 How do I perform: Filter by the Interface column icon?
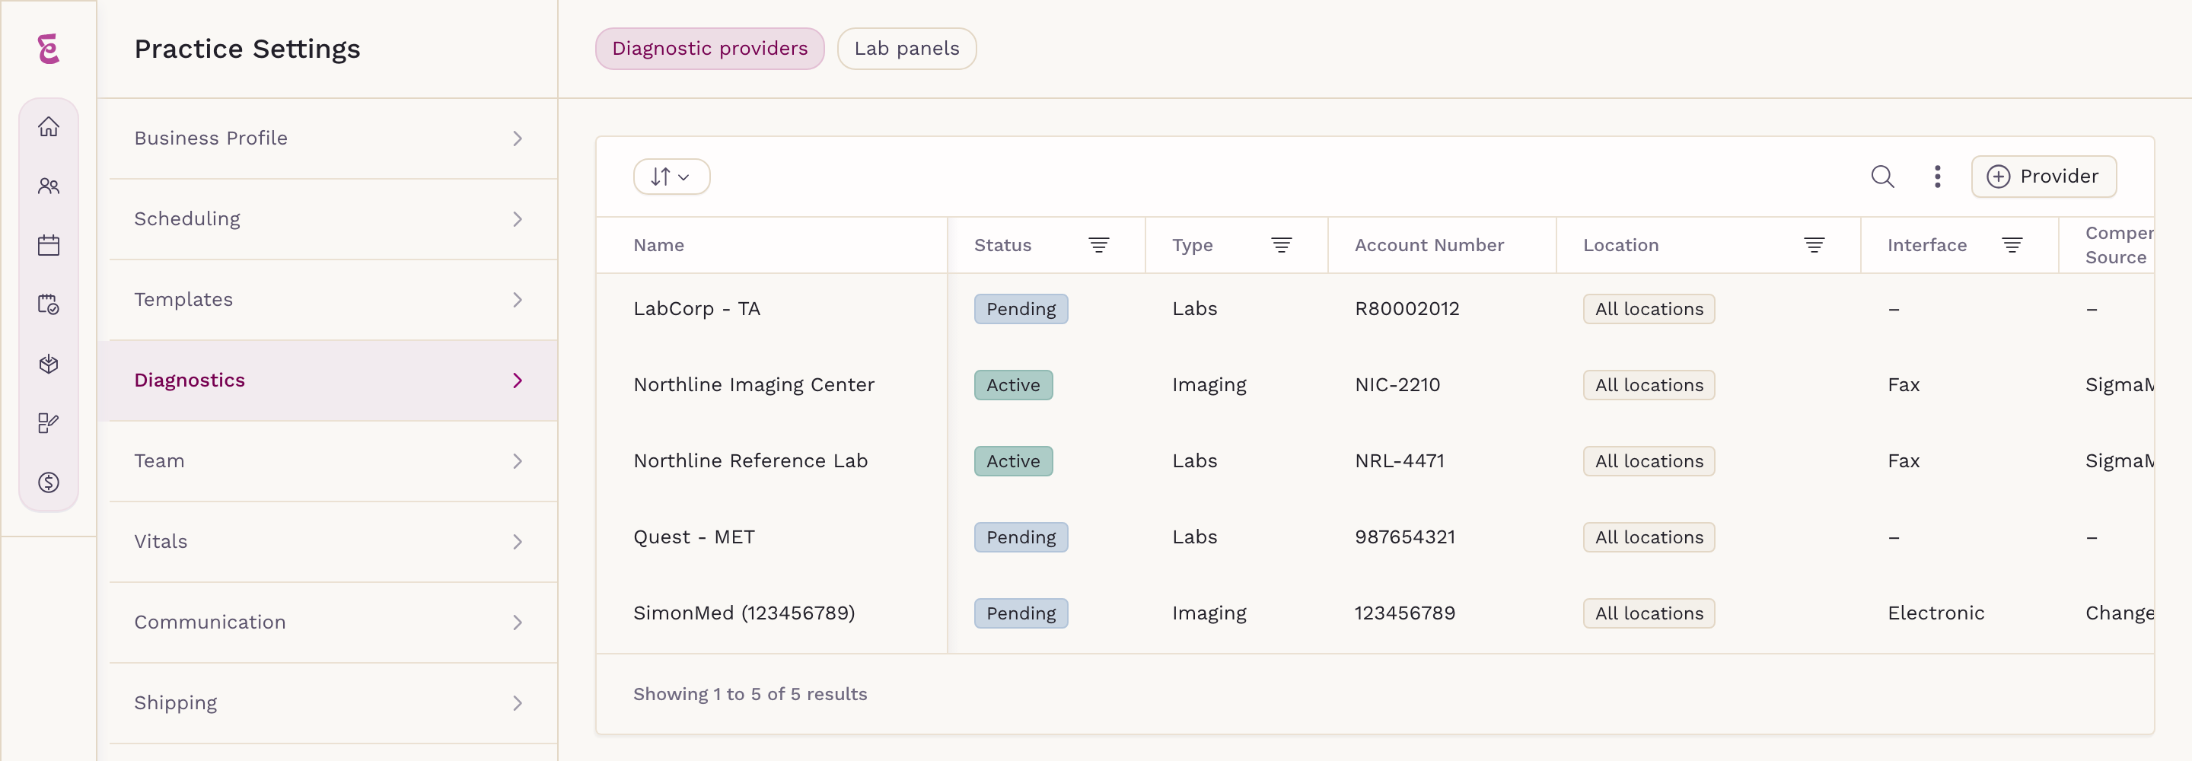(x=2012, y=245)
